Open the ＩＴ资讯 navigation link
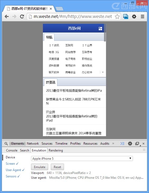Screen dimensions: 149x193 54,45
